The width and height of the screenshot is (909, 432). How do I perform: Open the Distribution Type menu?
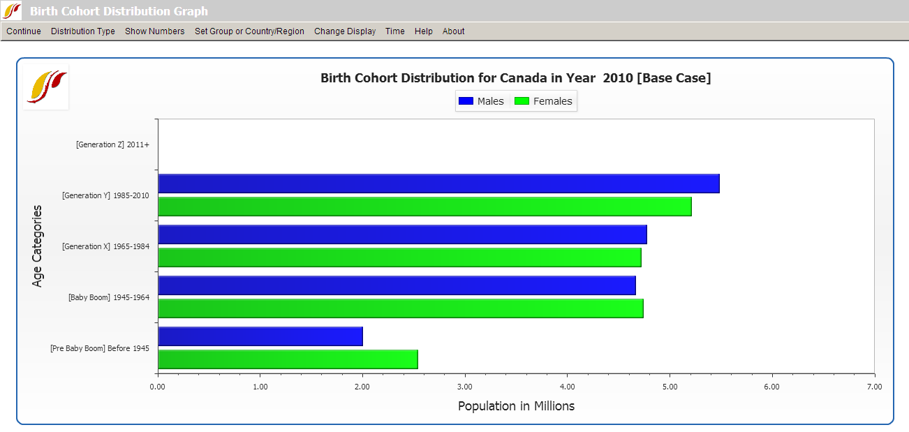[x=82, y=31]
